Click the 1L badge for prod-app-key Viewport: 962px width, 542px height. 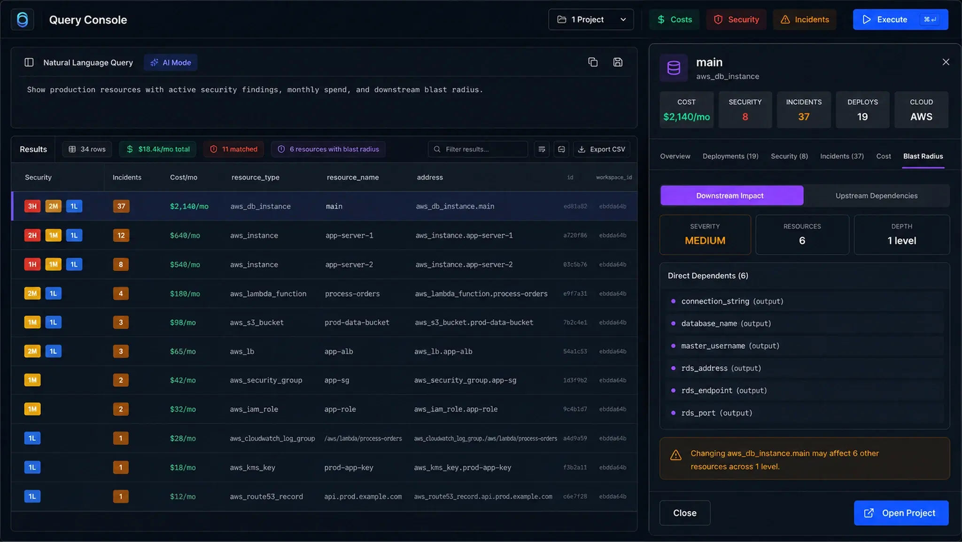32,467
